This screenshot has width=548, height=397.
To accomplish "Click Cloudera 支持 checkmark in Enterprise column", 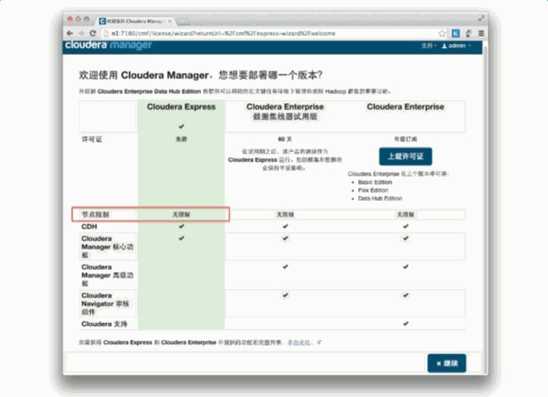I will click(406, 324).
